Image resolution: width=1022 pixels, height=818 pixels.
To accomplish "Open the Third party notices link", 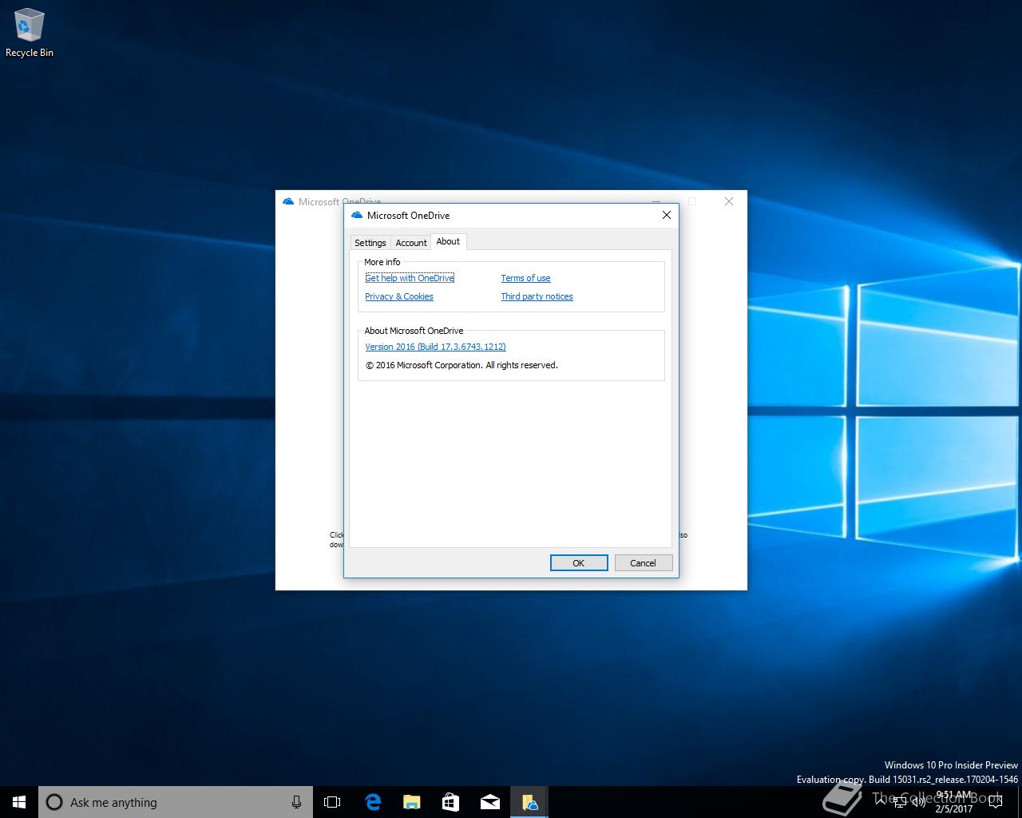I will click(x=537, y=296).
